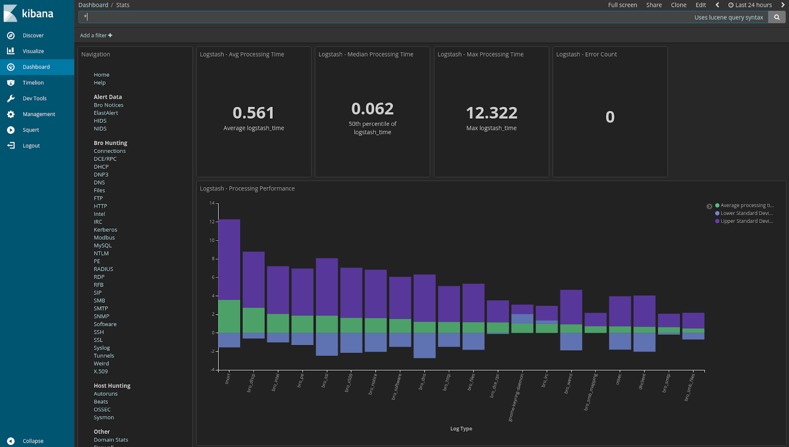Open Tunnels navigation link
Screen dimensions: 789x447
[104, 356]
